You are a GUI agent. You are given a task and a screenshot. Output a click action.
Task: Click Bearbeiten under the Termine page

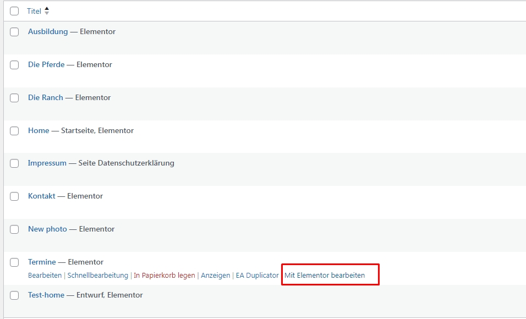[x=45, y=276]
